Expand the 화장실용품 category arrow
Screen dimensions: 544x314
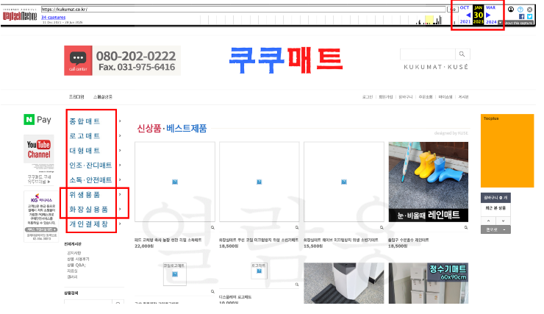[x=120, y=210]
